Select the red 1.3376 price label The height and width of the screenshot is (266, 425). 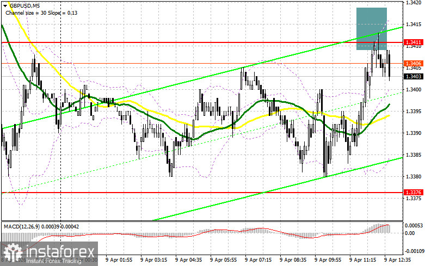(x=413, y=193)
